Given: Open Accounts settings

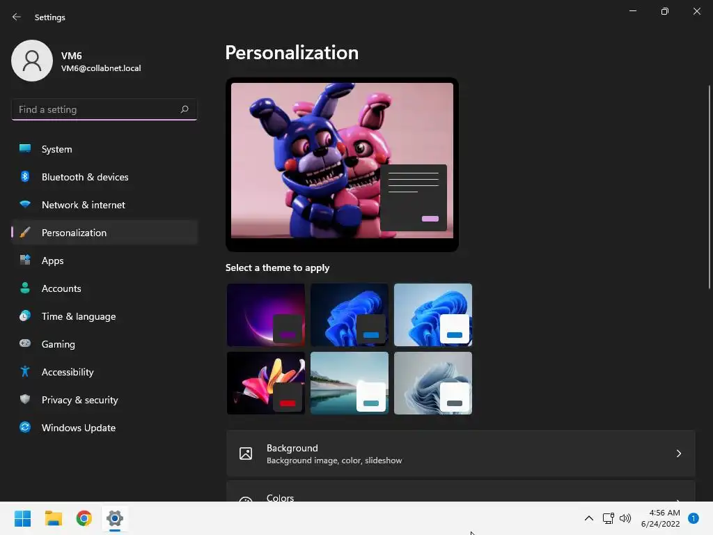Looking at the screenshot, I should point(104,288).
